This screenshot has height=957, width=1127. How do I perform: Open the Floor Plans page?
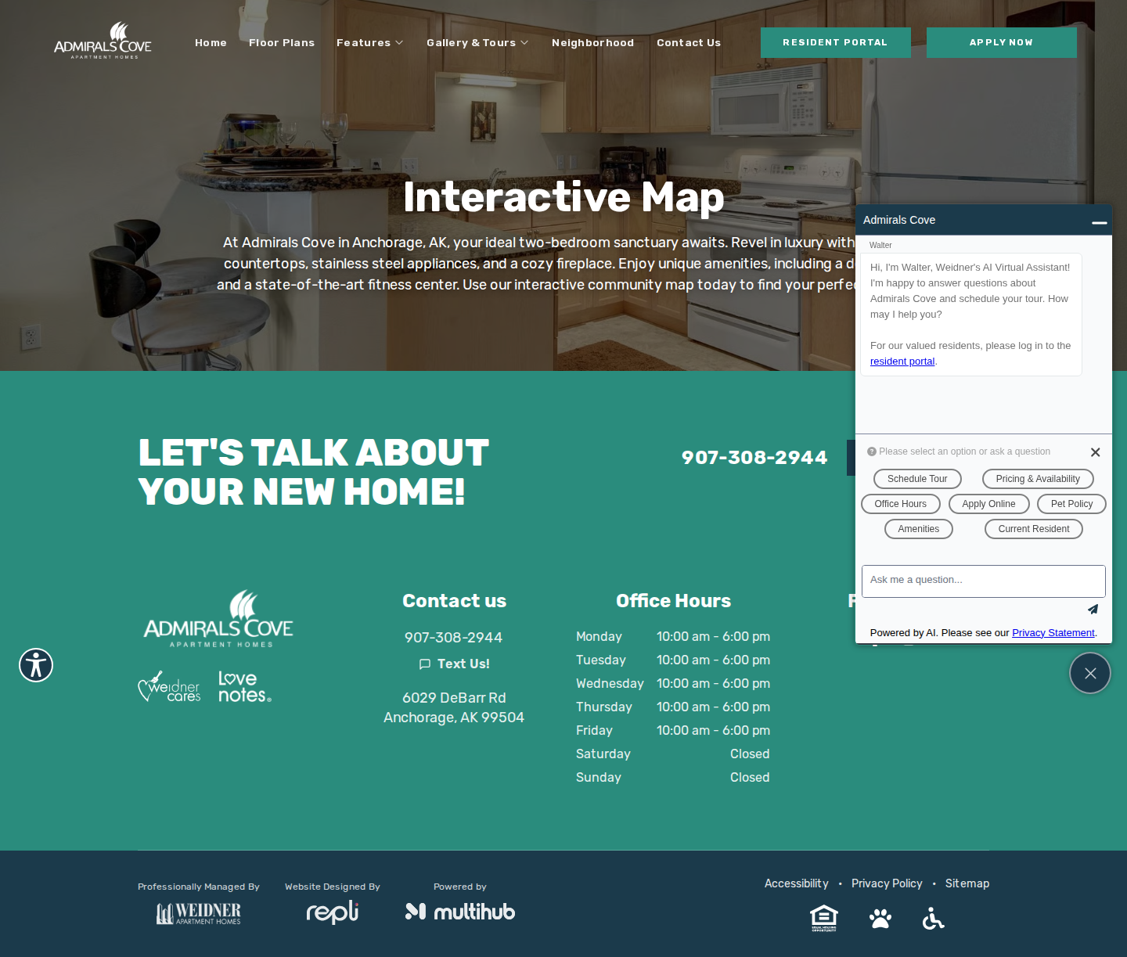(x=282, y=43)
